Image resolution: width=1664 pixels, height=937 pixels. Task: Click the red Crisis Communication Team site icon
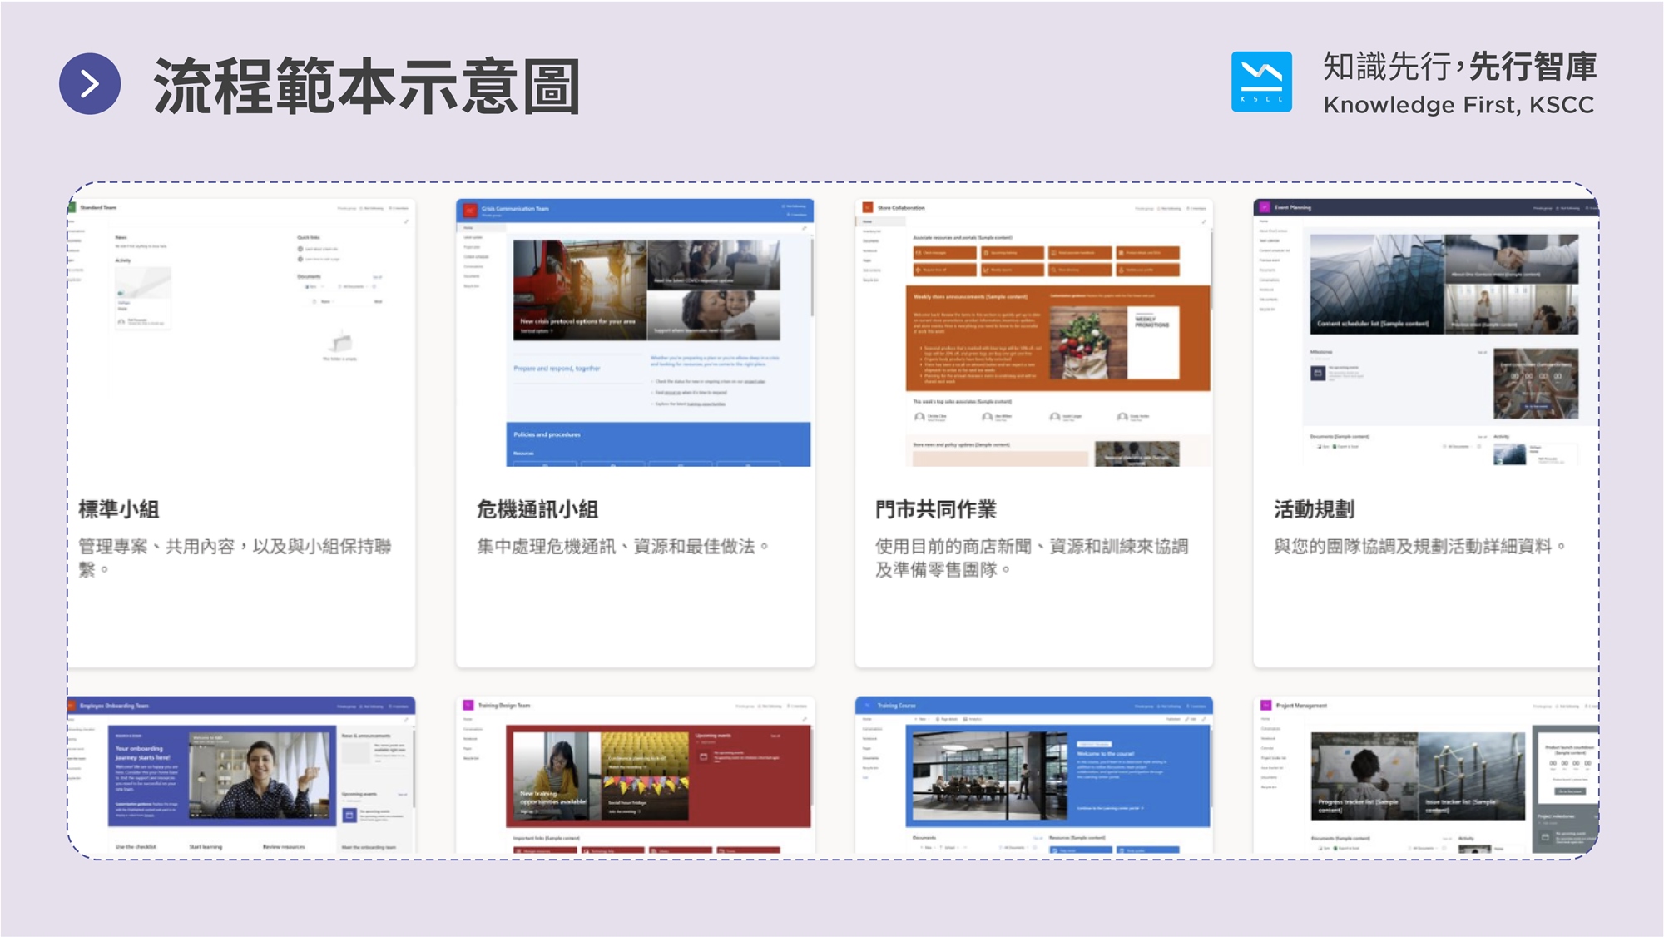(x=470, y=210)
